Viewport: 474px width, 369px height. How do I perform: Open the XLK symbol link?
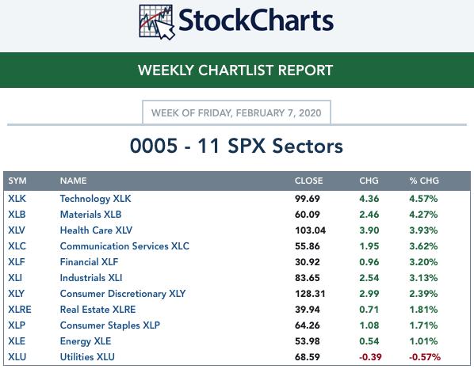click(17, 199)
